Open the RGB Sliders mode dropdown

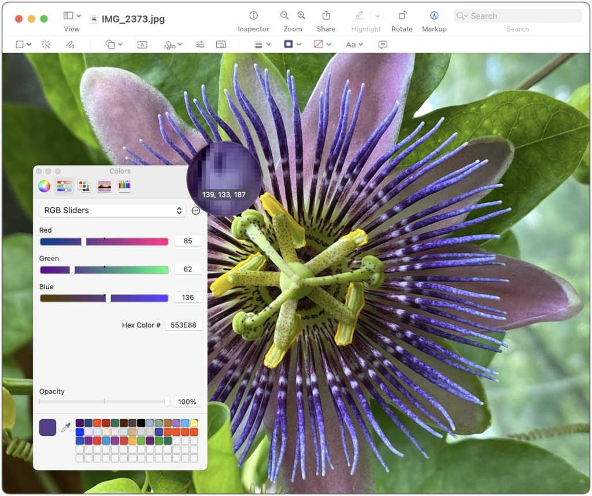[x=112, y=211]
